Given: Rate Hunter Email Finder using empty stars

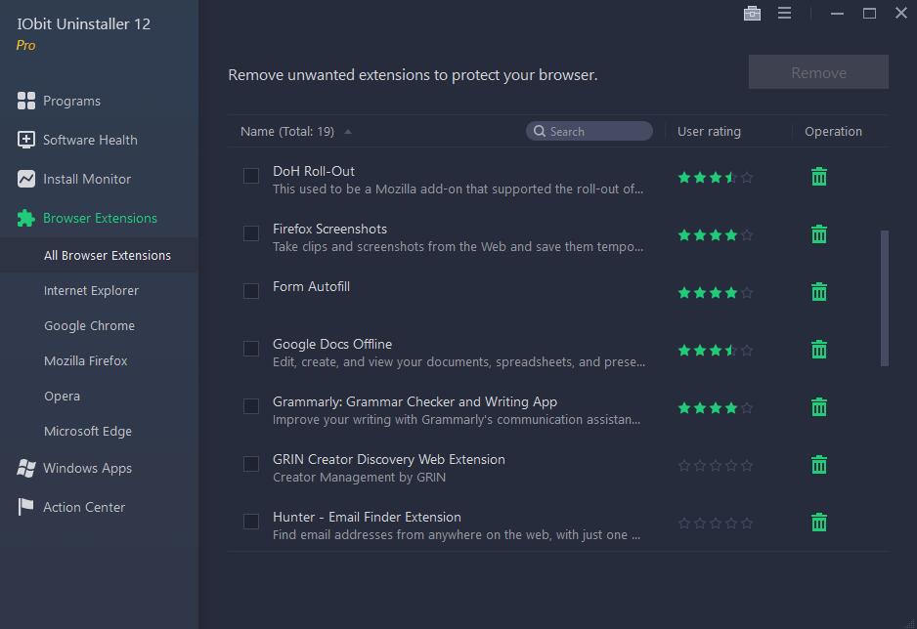Looking at the screenshot, I should [x=716, y=524].
